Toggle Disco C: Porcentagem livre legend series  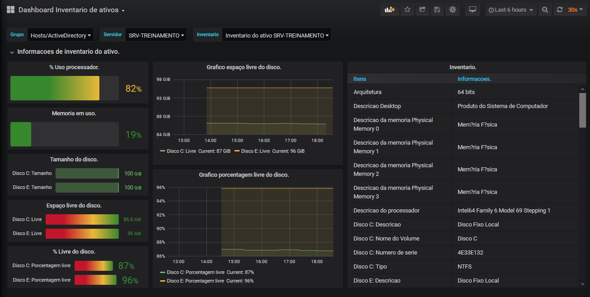click(195, 272)
